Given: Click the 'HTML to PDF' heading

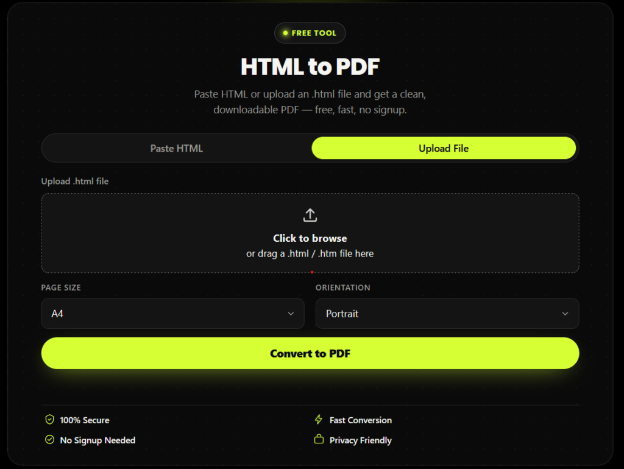Looking at the screenshot, I should point(310,66).
